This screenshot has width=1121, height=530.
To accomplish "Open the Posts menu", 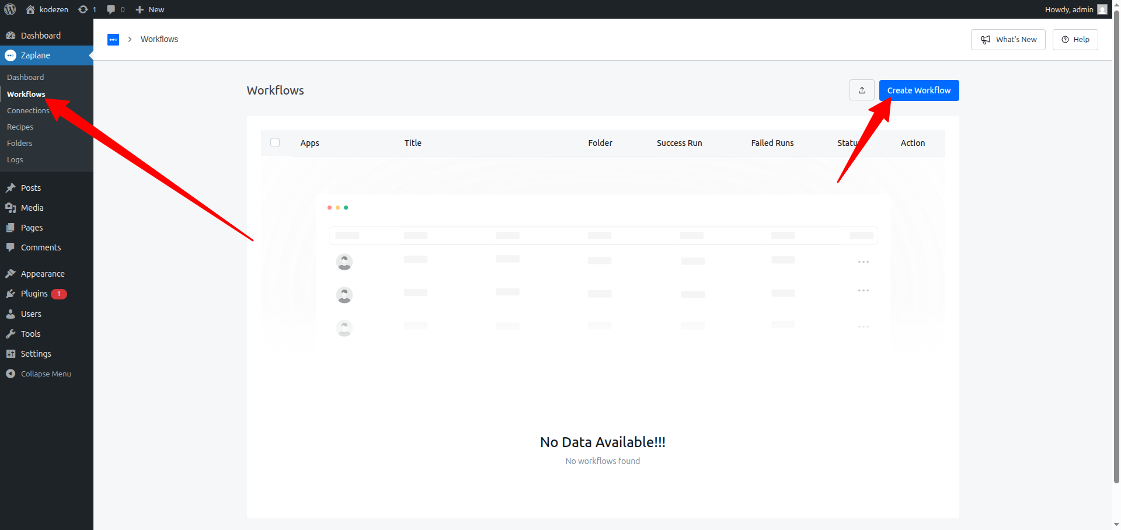I will tap(47, 188).
